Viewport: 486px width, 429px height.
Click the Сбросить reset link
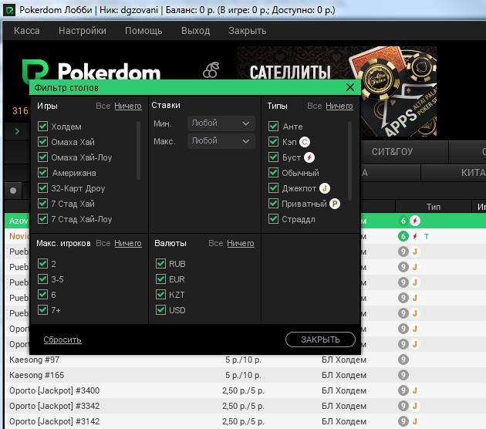pyautogui.click(x=62, y=339)
